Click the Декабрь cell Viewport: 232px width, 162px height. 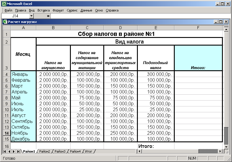pyautogui.click(x=23, y=139)
